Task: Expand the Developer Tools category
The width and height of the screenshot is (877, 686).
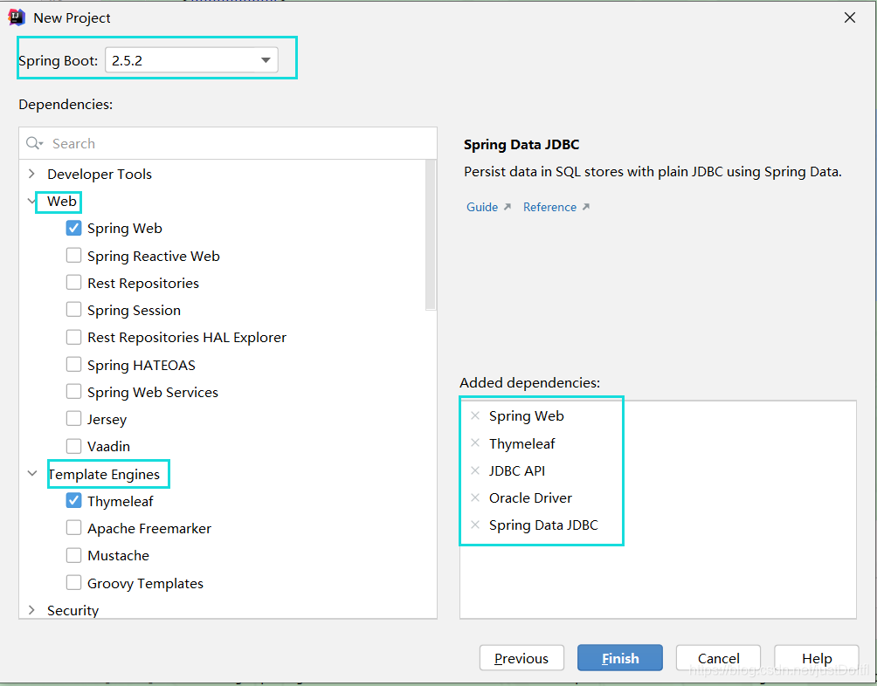Action: coord(32,174)
